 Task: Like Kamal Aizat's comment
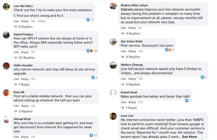tap(123, 102)
